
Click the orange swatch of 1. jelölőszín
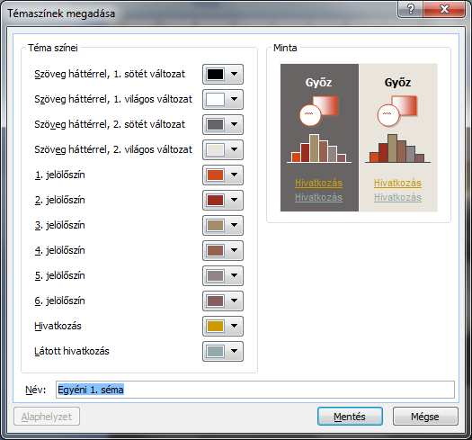coord(215,175)
